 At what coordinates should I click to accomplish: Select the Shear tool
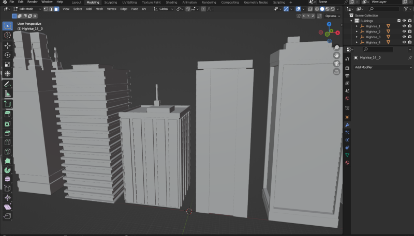7,207
